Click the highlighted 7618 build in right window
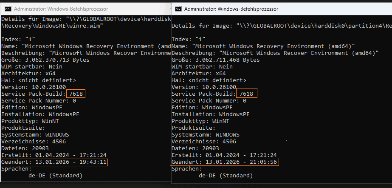 point(246,94)
